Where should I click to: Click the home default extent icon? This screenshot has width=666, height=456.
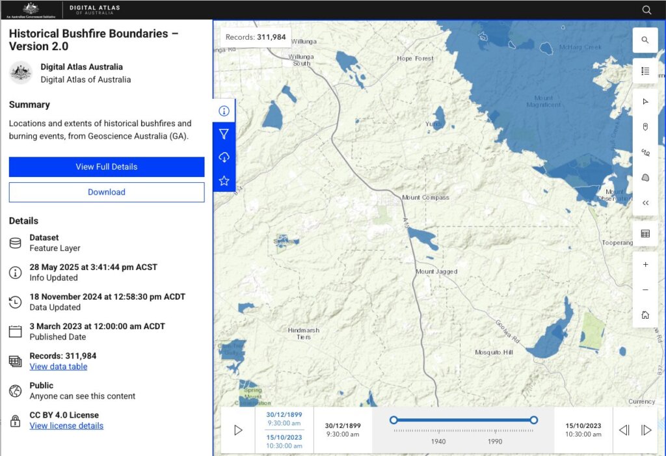pyautogui.click(x=645, y=314)
